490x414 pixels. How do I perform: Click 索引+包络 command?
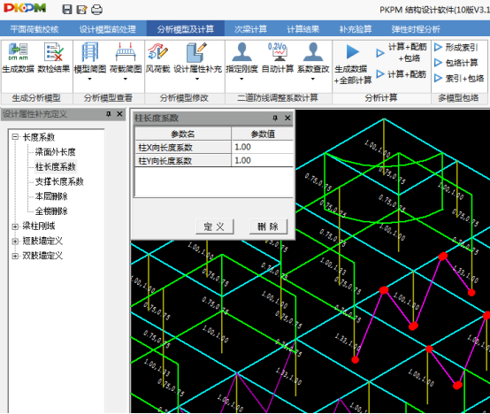point(459,78)
